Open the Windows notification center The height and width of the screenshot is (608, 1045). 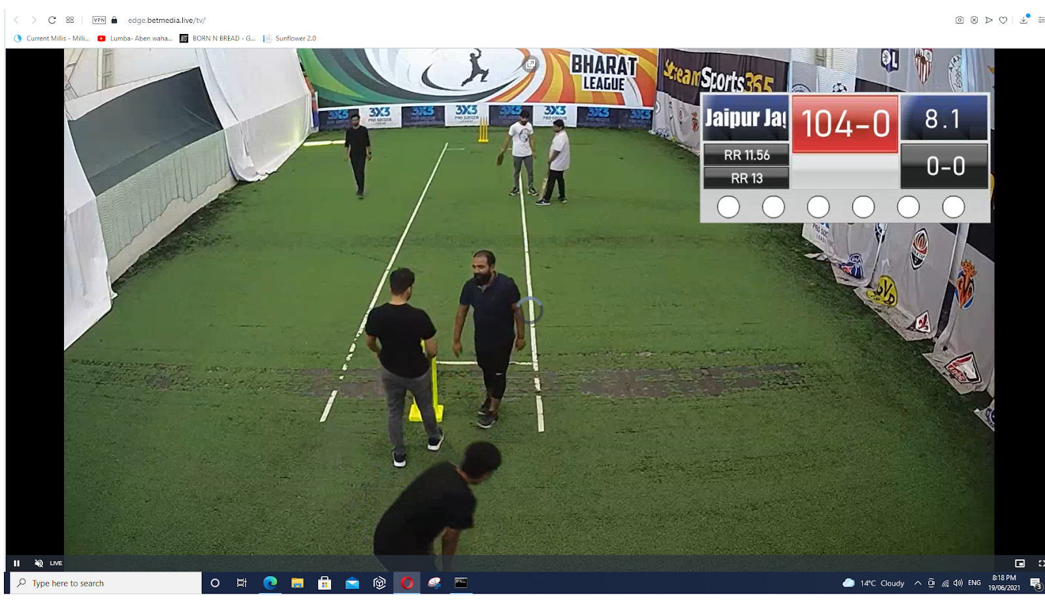(x=1036, y=583)
